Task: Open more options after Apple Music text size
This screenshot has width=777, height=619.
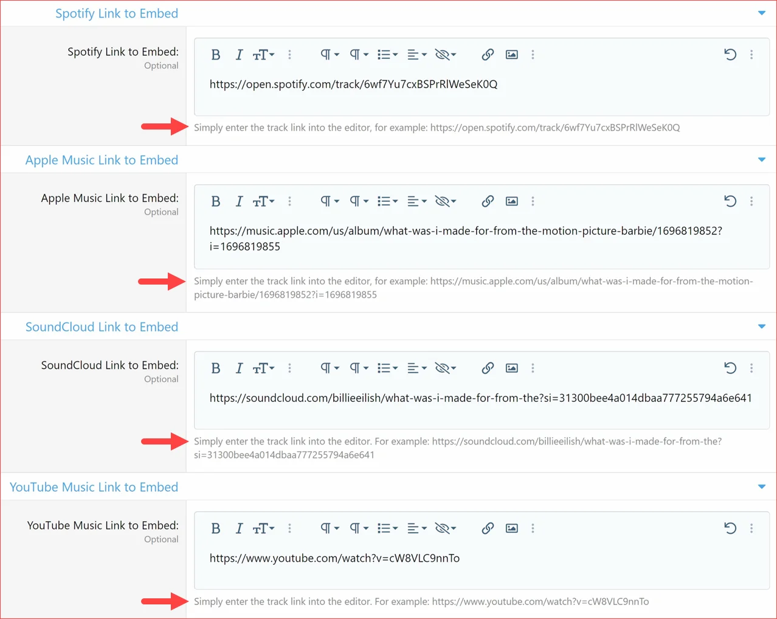Action: coord(289,201)
